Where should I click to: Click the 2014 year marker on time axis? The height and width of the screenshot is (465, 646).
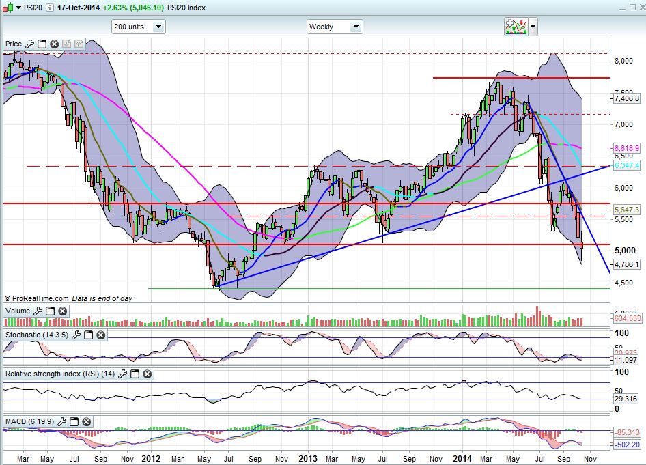(x=462, y=458)
